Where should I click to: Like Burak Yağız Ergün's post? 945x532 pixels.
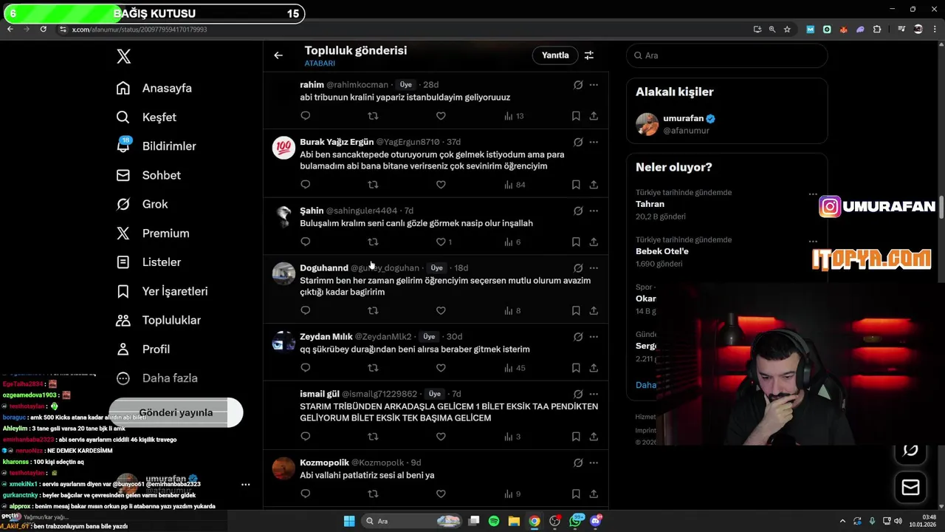click(x=441, y=185)
